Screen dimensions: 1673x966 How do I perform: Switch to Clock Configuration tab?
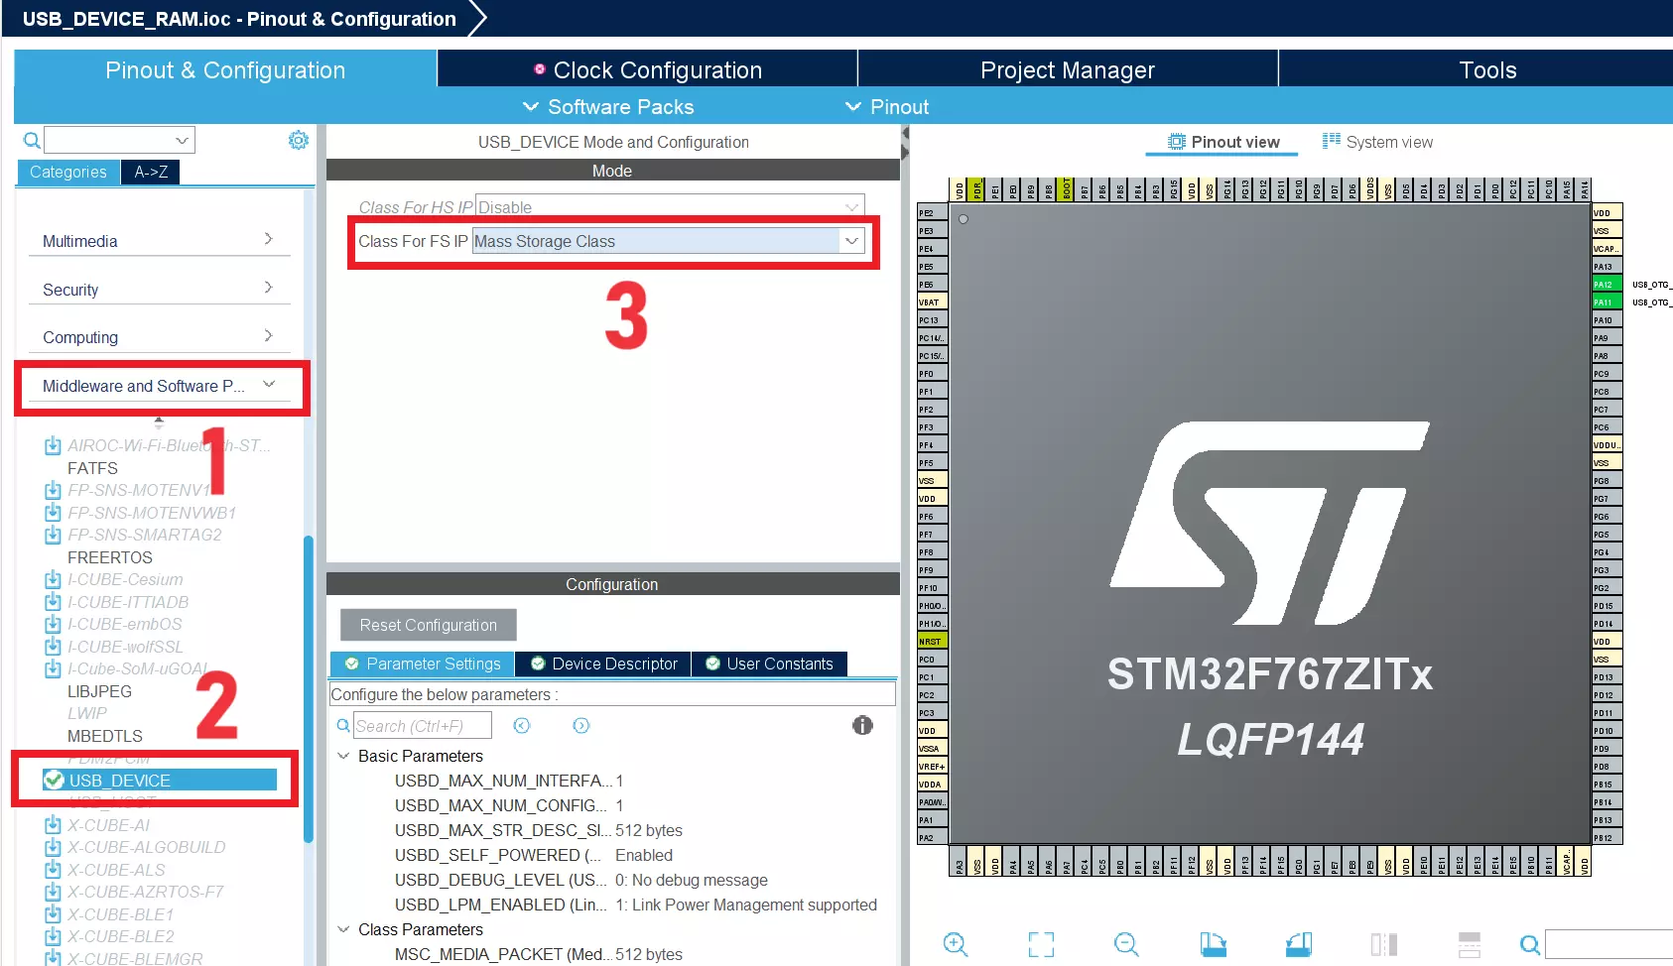point(647,69)
